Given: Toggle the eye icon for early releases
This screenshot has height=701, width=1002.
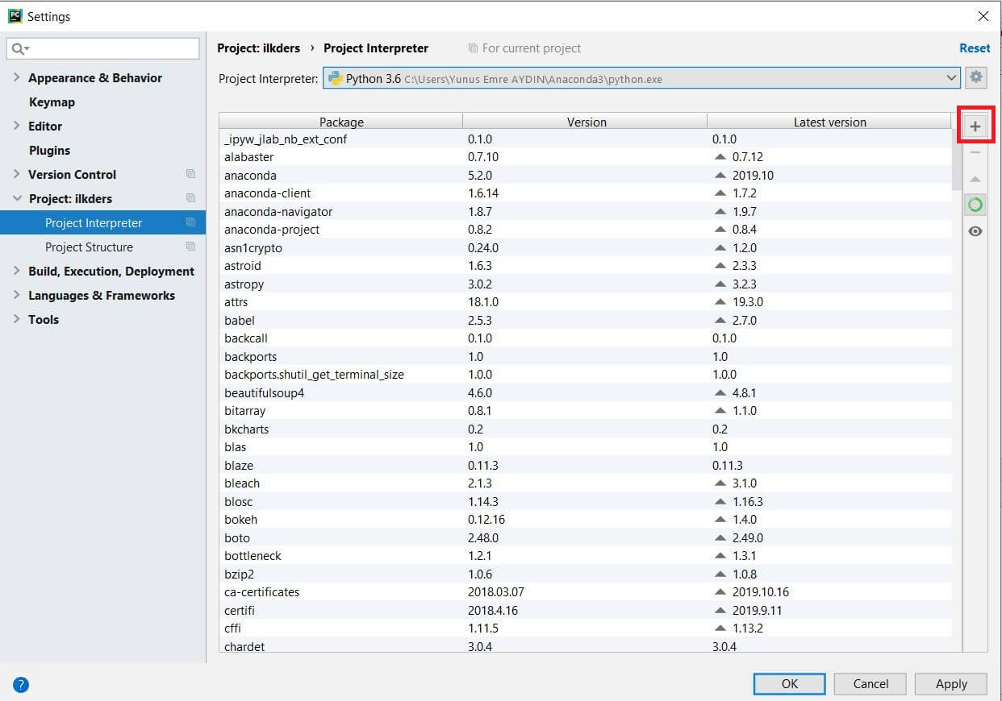Looking at the screenshot, I should tap(975, 231).
